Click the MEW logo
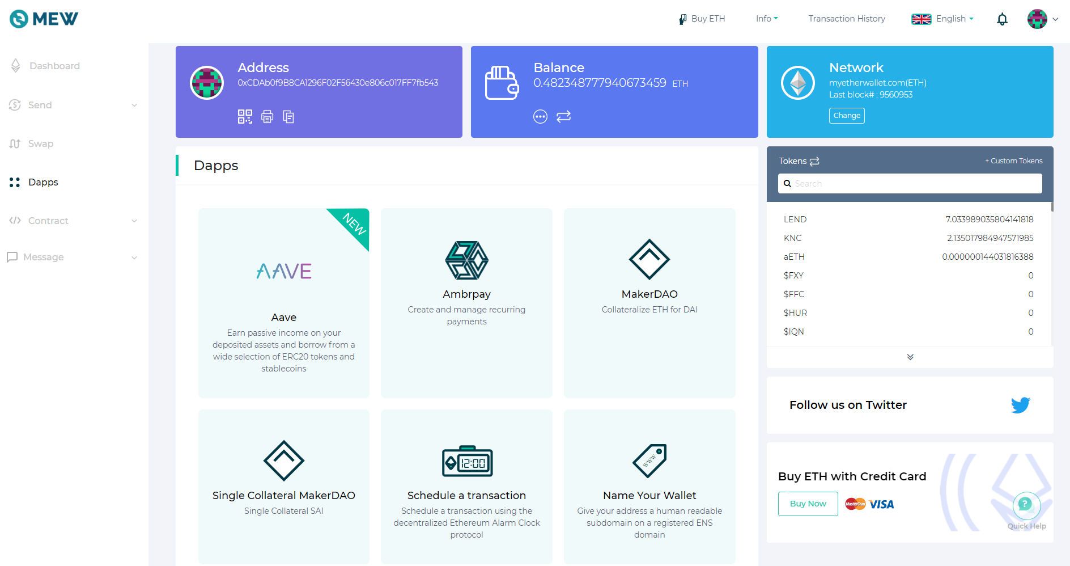1070x566 pixels. 44,19
